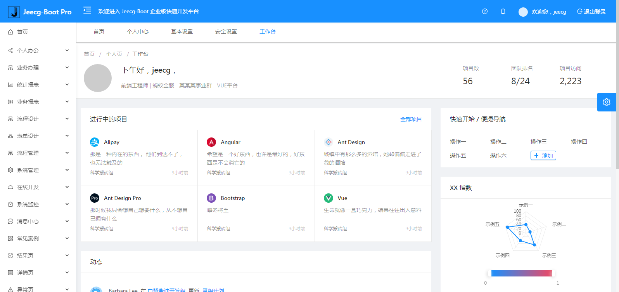619x292 pixels.
Task: Open the 全部项目 link
Action: tap(411, 119)
